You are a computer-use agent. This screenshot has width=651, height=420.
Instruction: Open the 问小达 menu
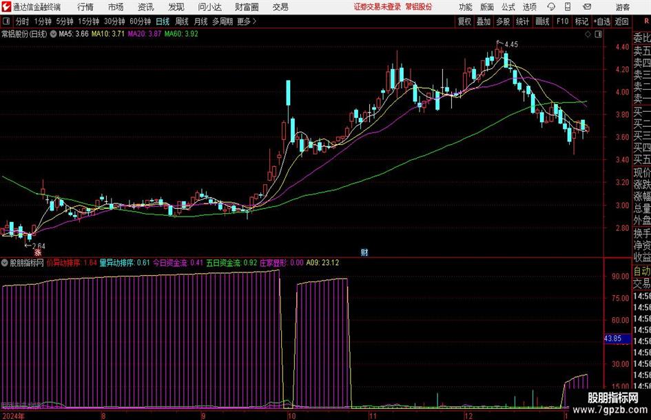click(209, 7)
